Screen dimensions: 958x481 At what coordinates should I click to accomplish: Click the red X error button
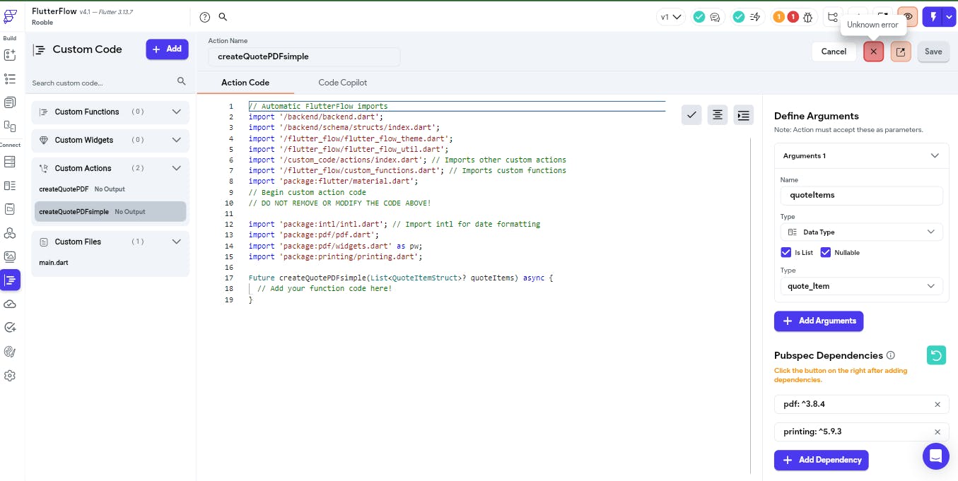click(873, 52)
